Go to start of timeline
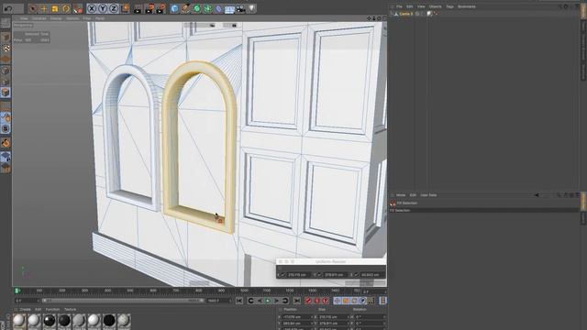The height and width of the screenshot is (330, 587). (x=239, y=301)
